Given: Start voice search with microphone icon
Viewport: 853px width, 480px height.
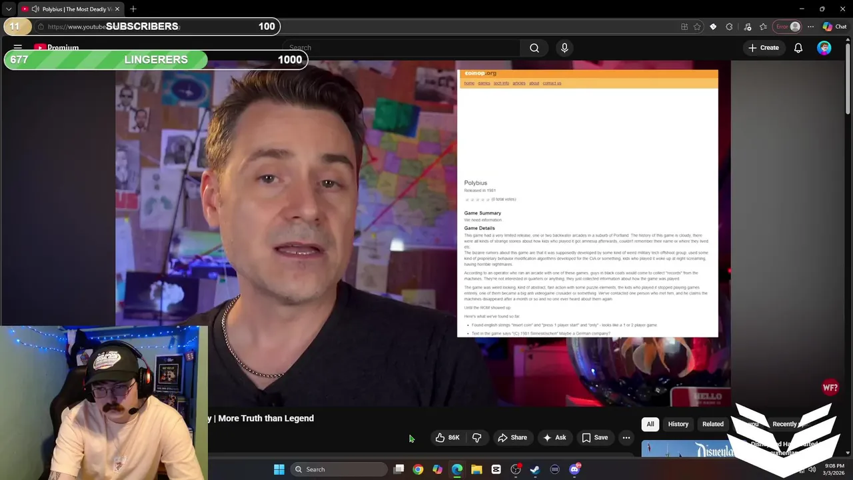Looking at the screenshot, I should (x=564, y=48).
